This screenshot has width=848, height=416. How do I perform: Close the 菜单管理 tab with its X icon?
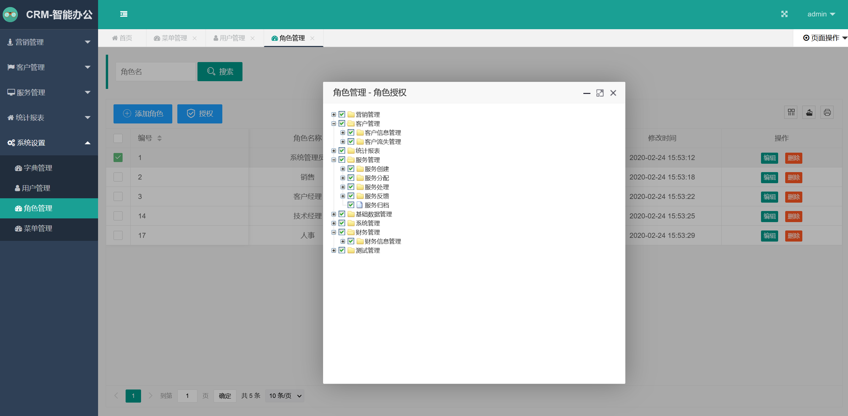click(194, 38)
